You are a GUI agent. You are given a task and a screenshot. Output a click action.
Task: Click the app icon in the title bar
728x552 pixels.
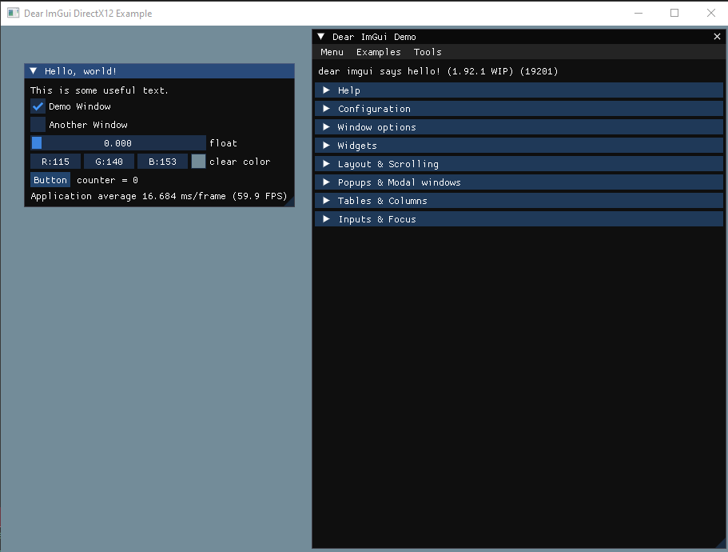coord(13,13)
